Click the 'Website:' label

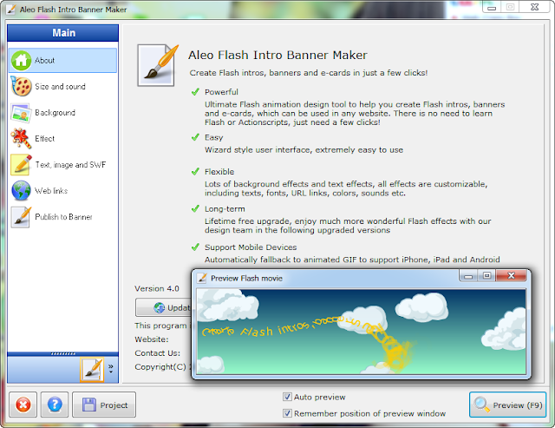[152, 339]
